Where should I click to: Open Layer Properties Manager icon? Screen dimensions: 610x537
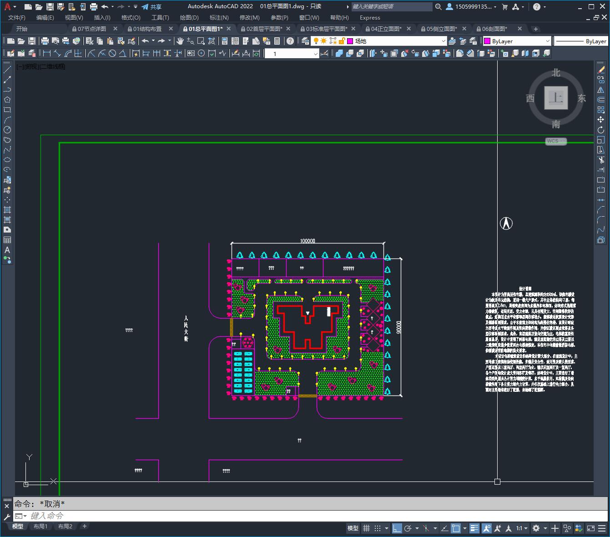(305, 41)
